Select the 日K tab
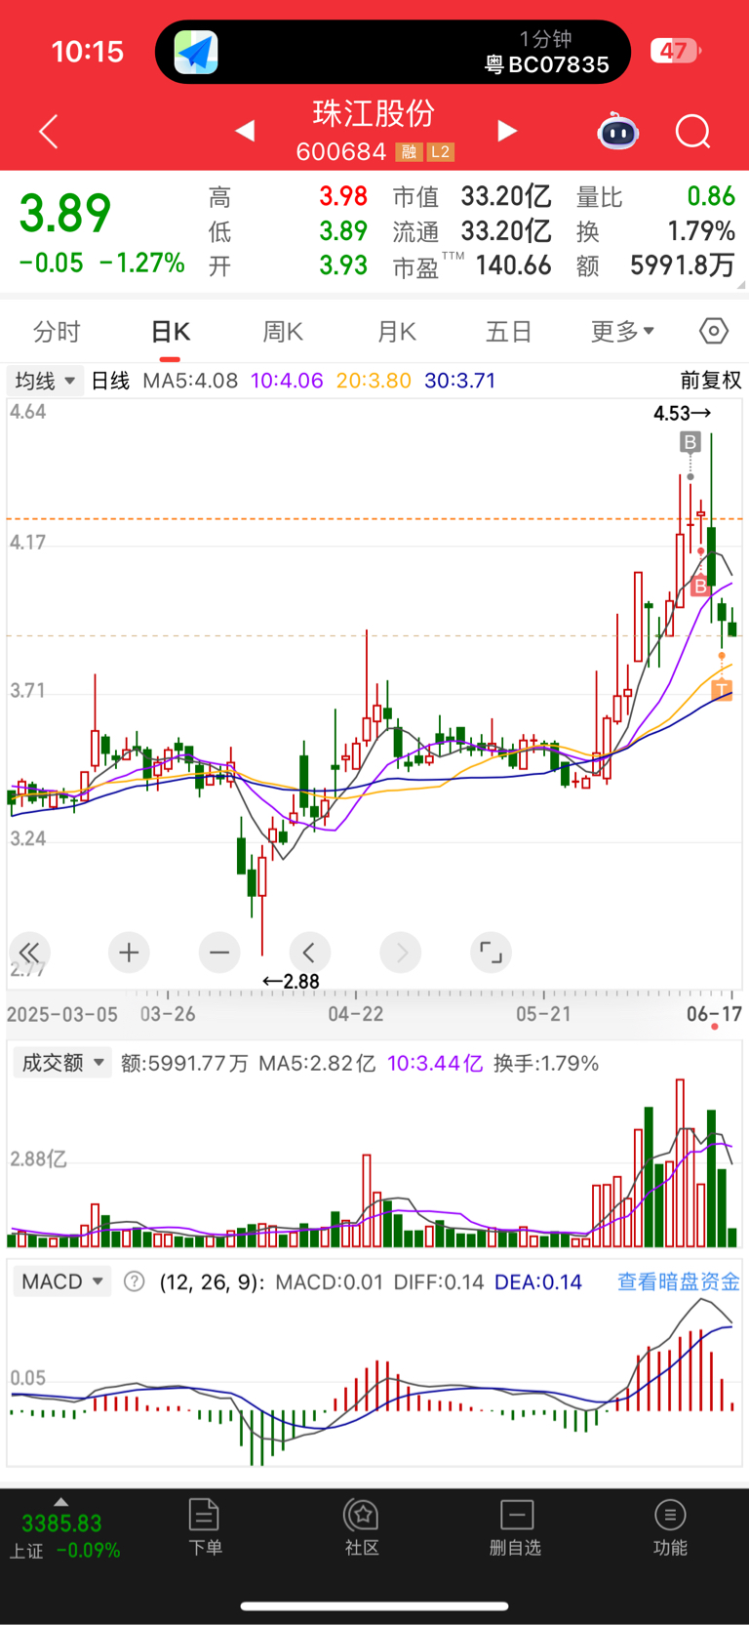 (x=171, y=332)
